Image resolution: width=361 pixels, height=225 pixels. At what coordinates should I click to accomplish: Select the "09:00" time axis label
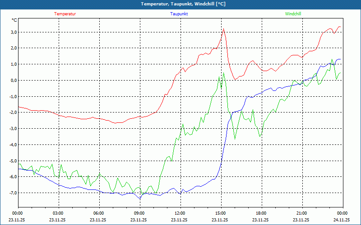click(x=139, y=213)
